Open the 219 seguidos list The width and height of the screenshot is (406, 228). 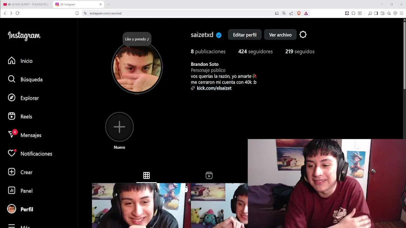300,51
